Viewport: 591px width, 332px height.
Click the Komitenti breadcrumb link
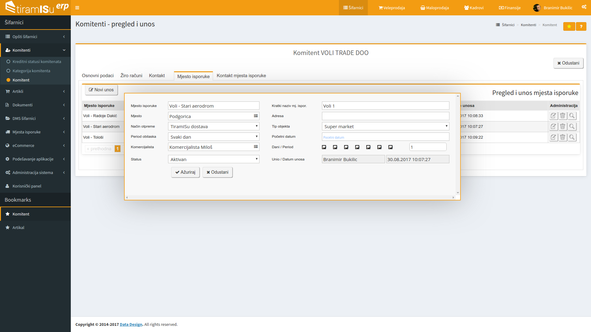coord(528,25)
